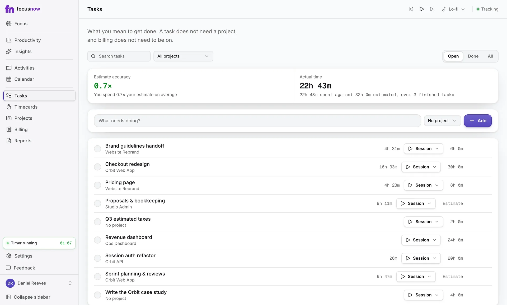This screenshot has width=507, height=305.
Task: Open Session options chevron for Session auth refactor
Action: (435, 258)
